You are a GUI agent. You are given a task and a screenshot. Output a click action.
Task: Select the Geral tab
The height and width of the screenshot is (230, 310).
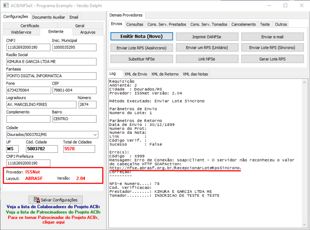pyautogui.click(x=80, y=26)
